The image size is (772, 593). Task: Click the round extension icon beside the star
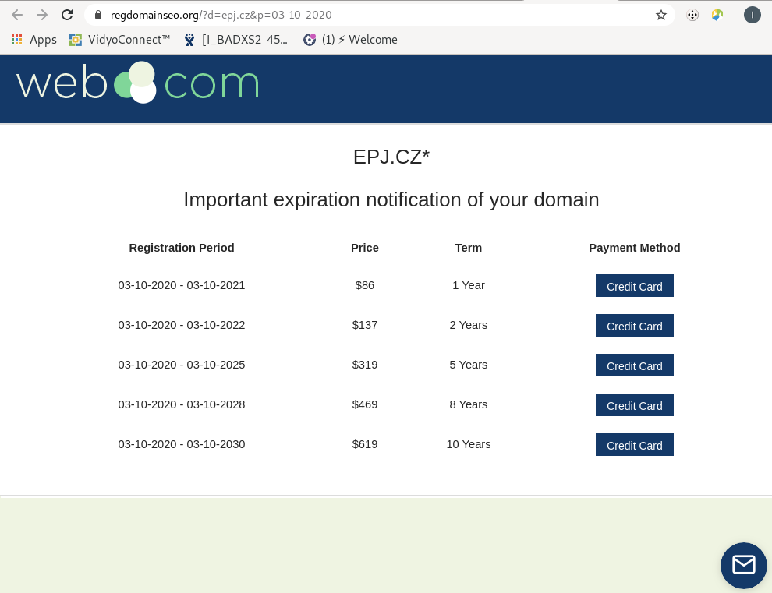click(x=692, y=15)
